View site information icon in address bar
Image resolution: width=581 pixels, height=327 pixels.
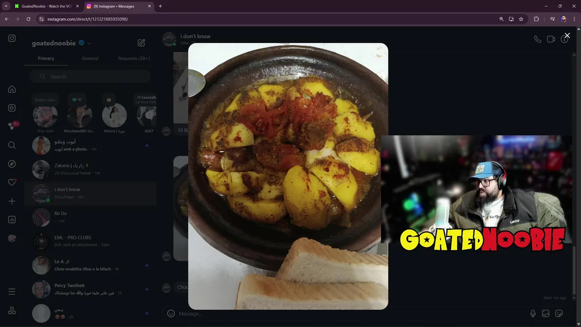[41, 19]
